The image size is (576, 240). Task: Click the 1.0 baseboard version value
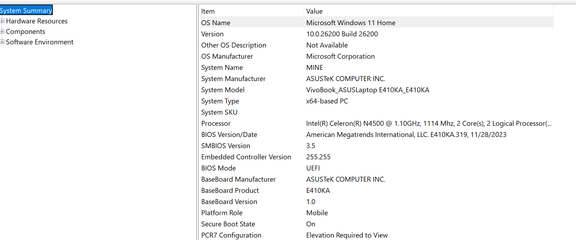(311, 202)
